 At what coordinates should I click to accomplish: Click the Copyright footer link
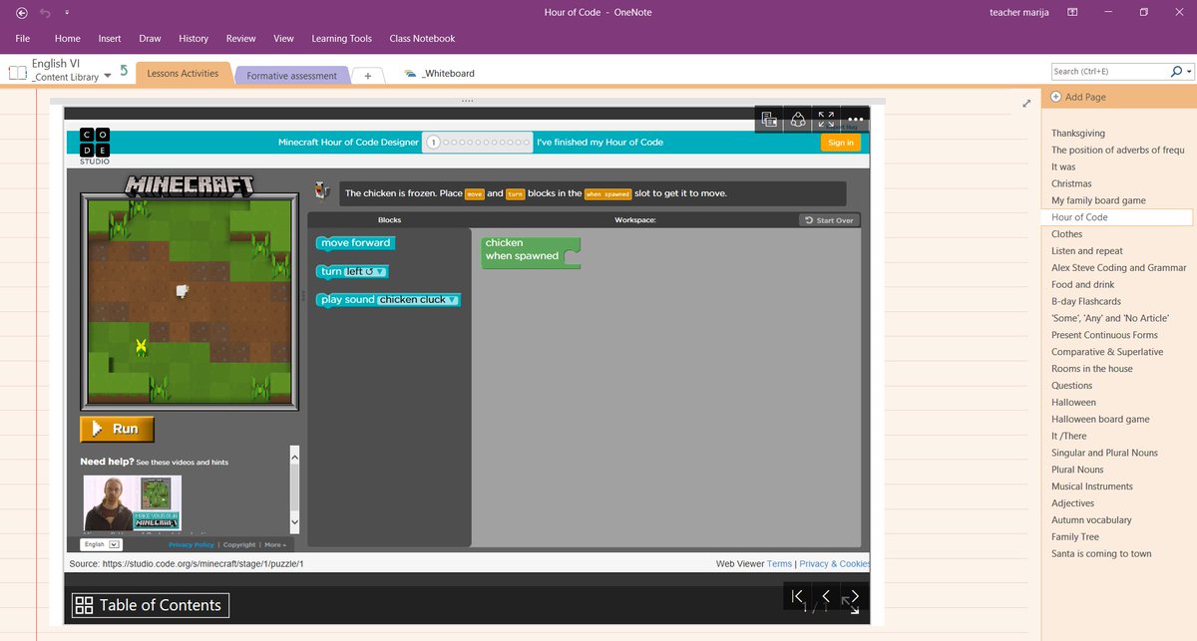coord(239,545)
